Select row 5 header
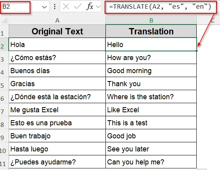Screen dimensions: 220x170 (x=4, y=83)
